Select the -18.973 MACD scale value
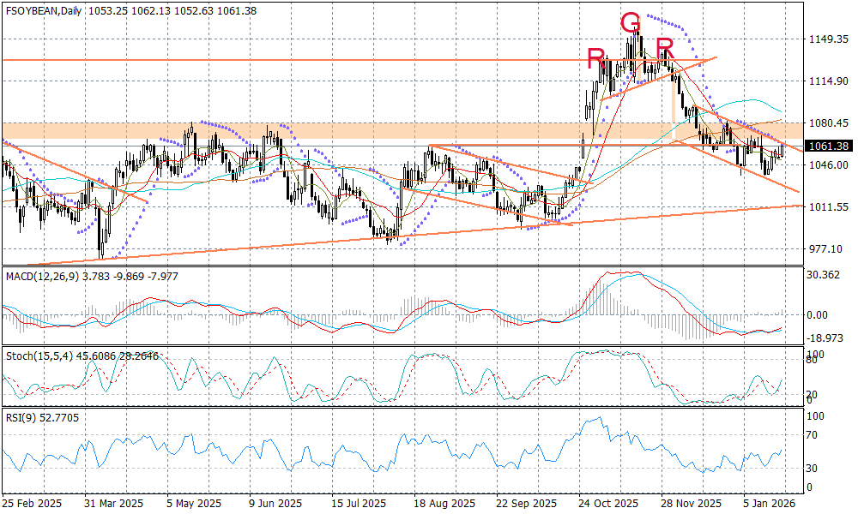Screen dimensions: 858x514 point(825,338)
